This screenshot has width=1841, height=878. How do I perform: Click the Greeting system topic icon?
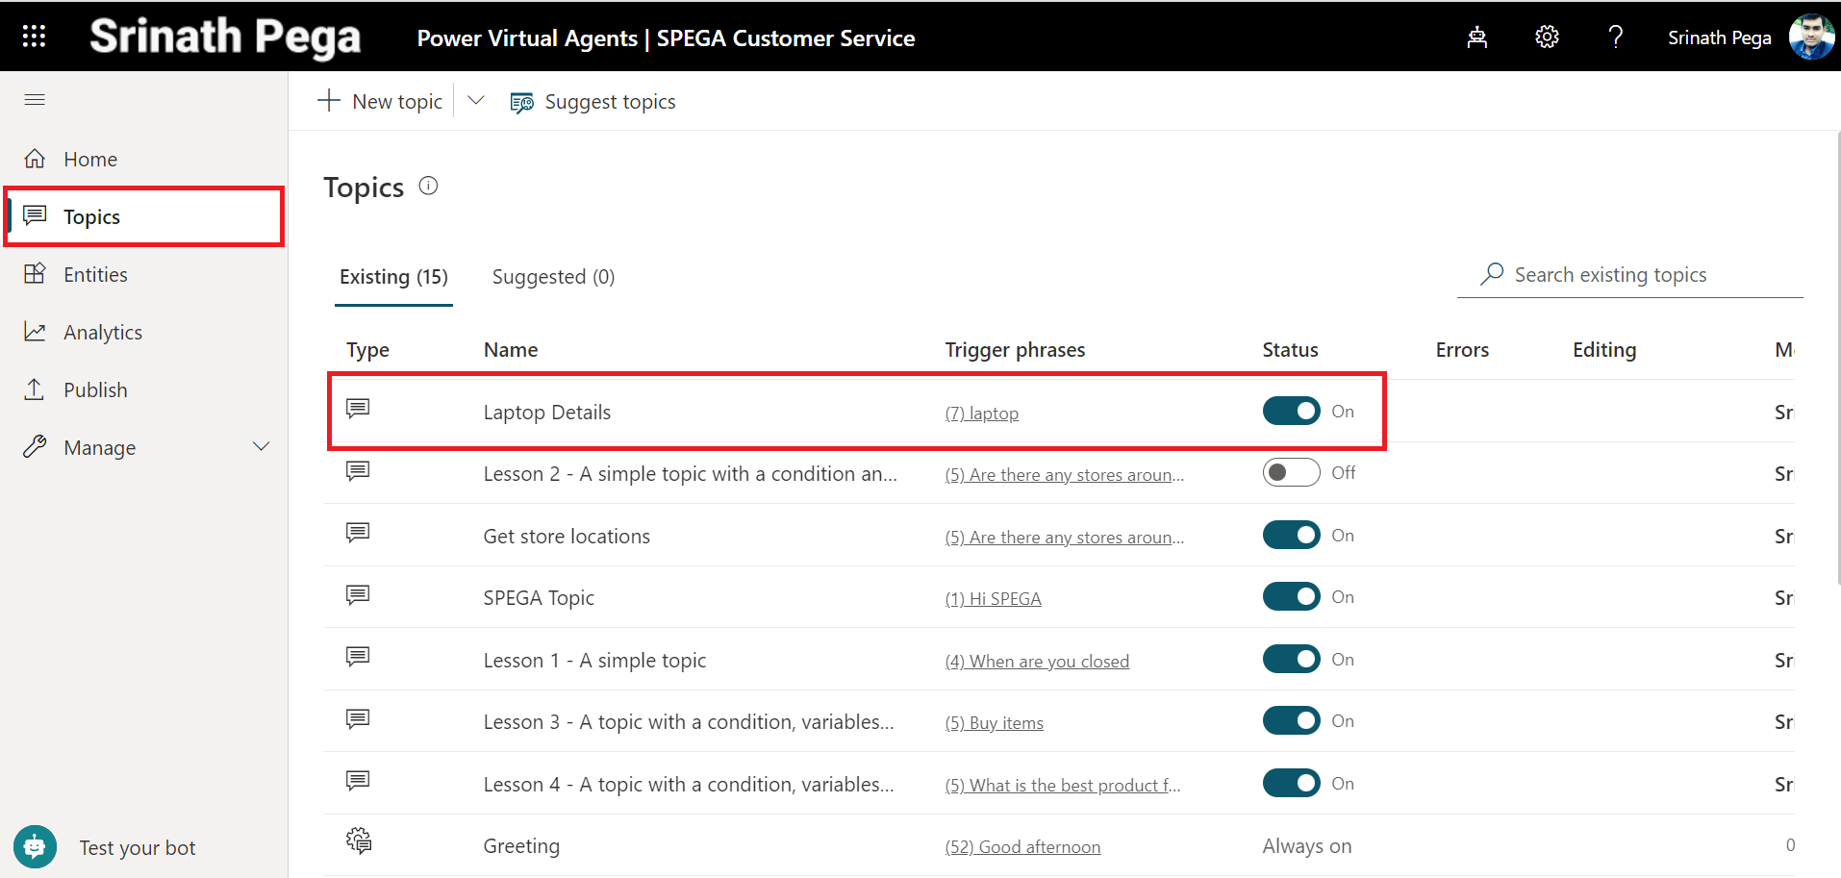click(x=359, y=841)
